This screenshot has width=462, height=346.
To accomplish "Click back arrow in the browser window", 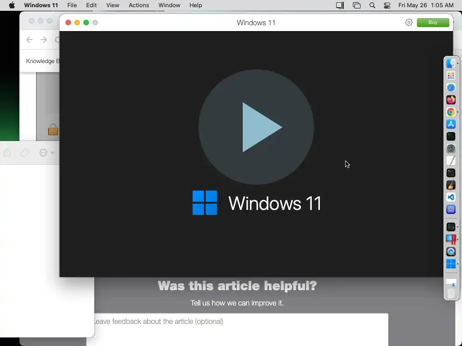I will tap(29, 40).
